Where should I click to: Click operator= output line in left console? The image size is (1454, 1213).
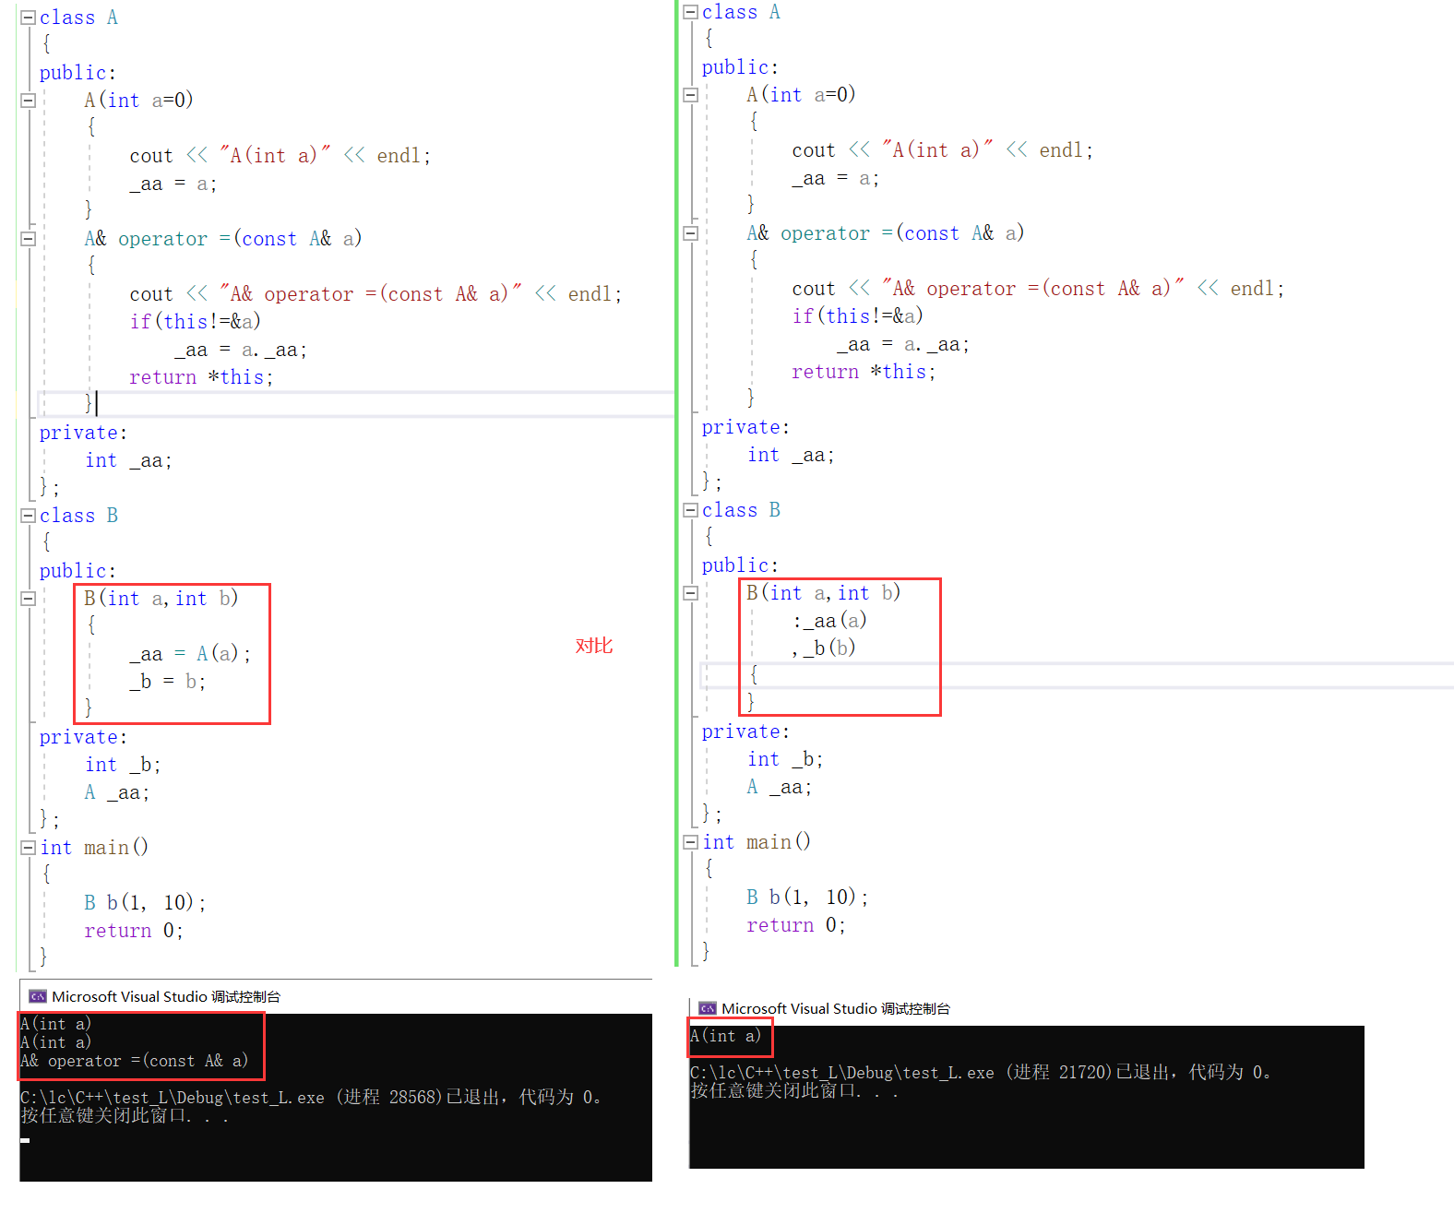tap(135, 1061)
